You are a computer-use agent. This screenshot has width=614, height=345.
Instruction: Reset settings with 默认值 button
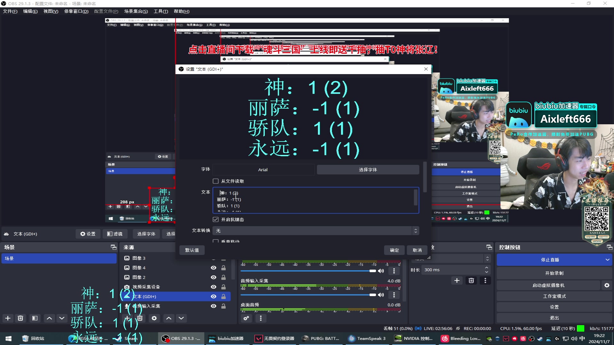point(192,250)
